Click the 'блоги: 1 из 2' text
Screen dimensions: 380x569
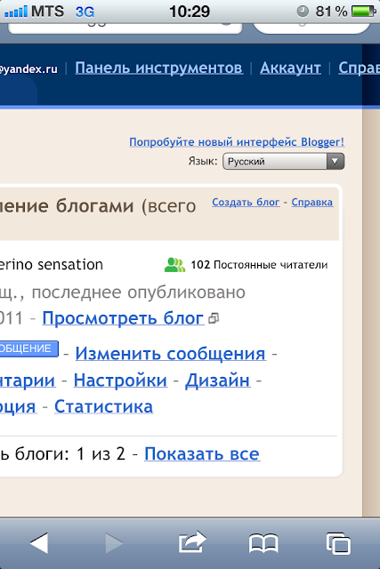click(x=70, y=453)
